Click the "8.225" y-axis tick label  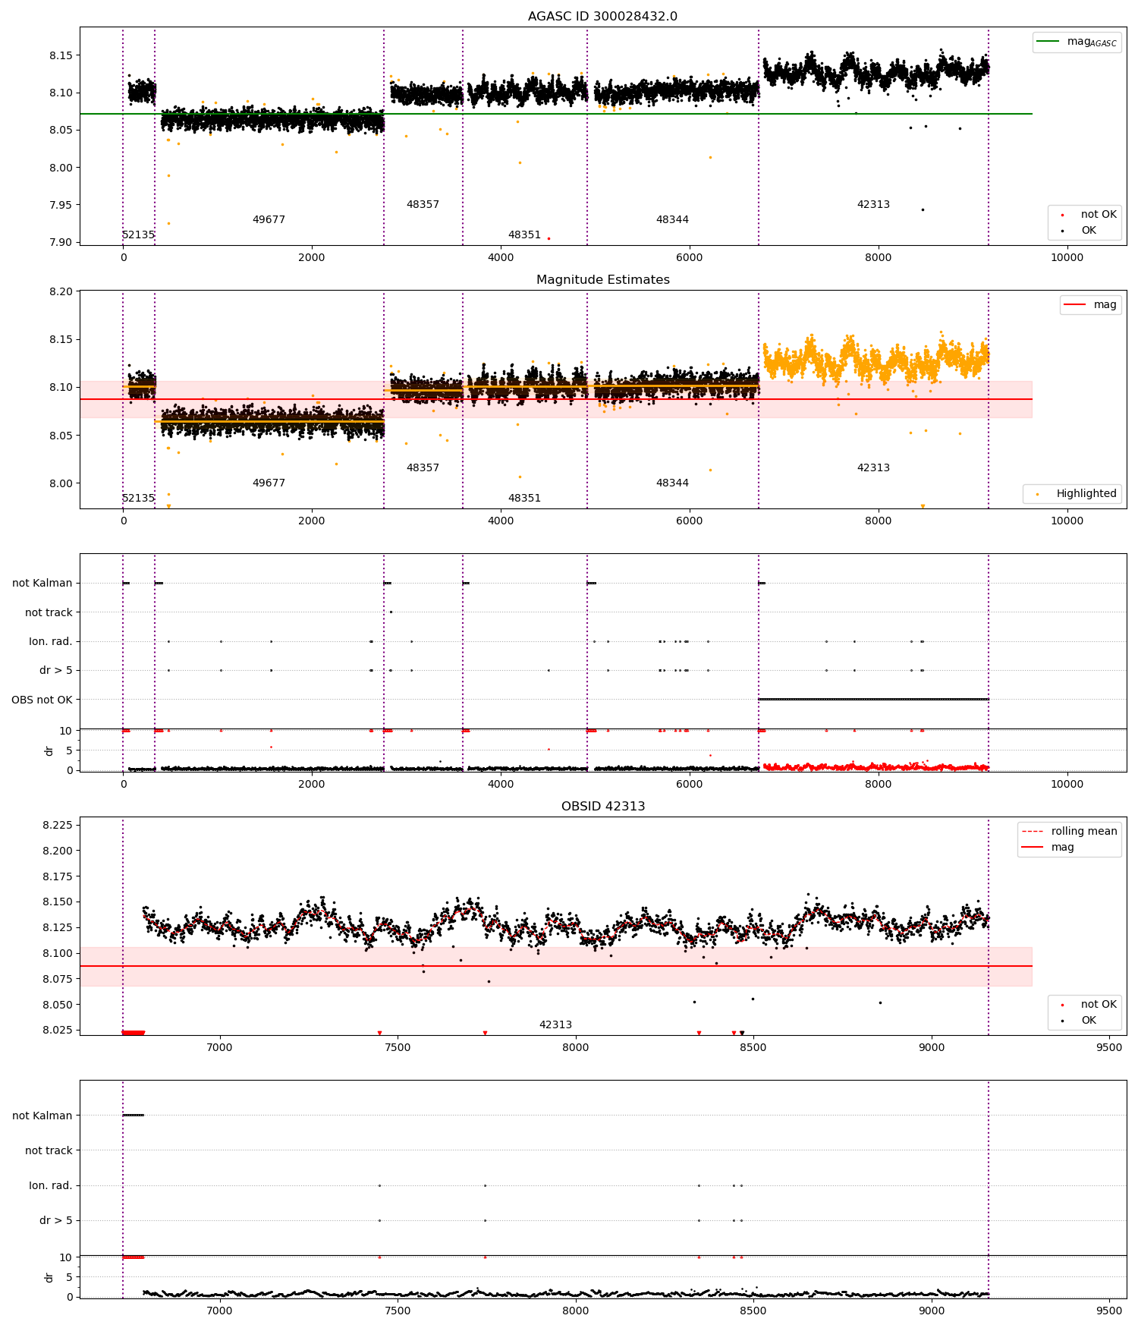tap(58, 825)
